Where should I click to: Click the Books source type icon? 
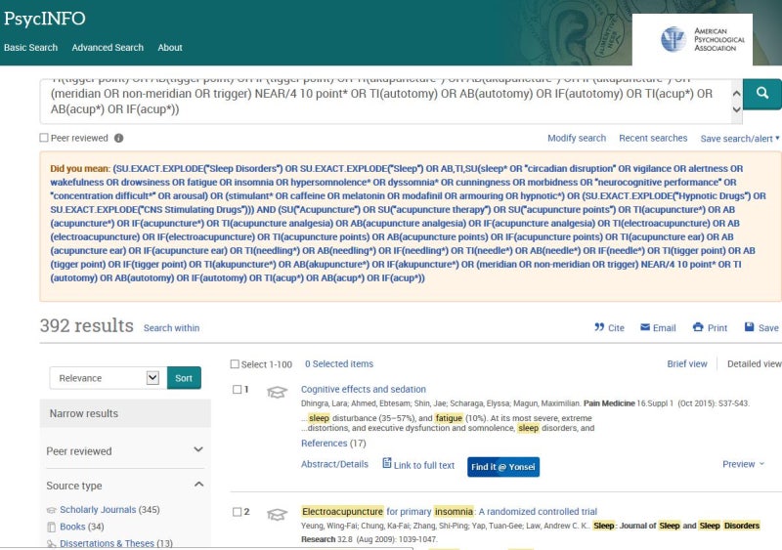point(51,528)
